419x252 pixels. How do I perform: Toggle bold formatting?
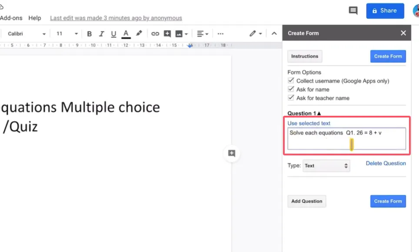[x=90, y=34]
